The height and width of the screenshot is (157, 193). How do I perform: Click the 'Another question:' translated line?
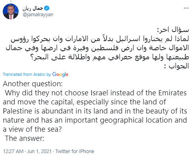click(x=33, y=84)
